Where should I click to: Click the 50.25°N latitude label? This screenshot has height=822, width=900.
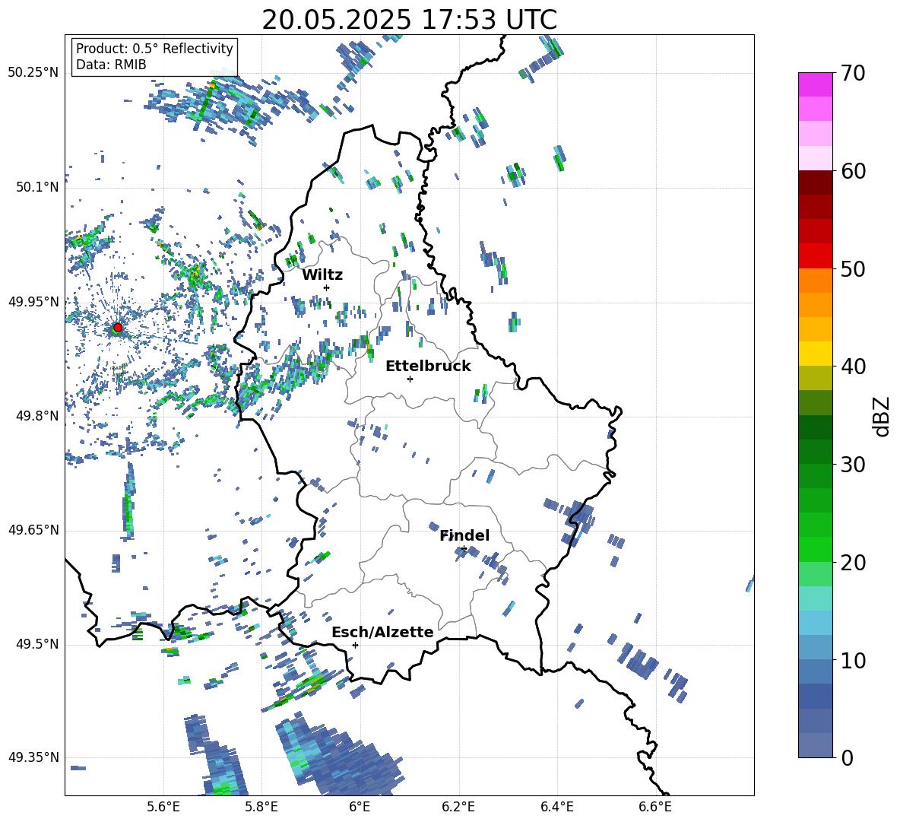[33, 73]
